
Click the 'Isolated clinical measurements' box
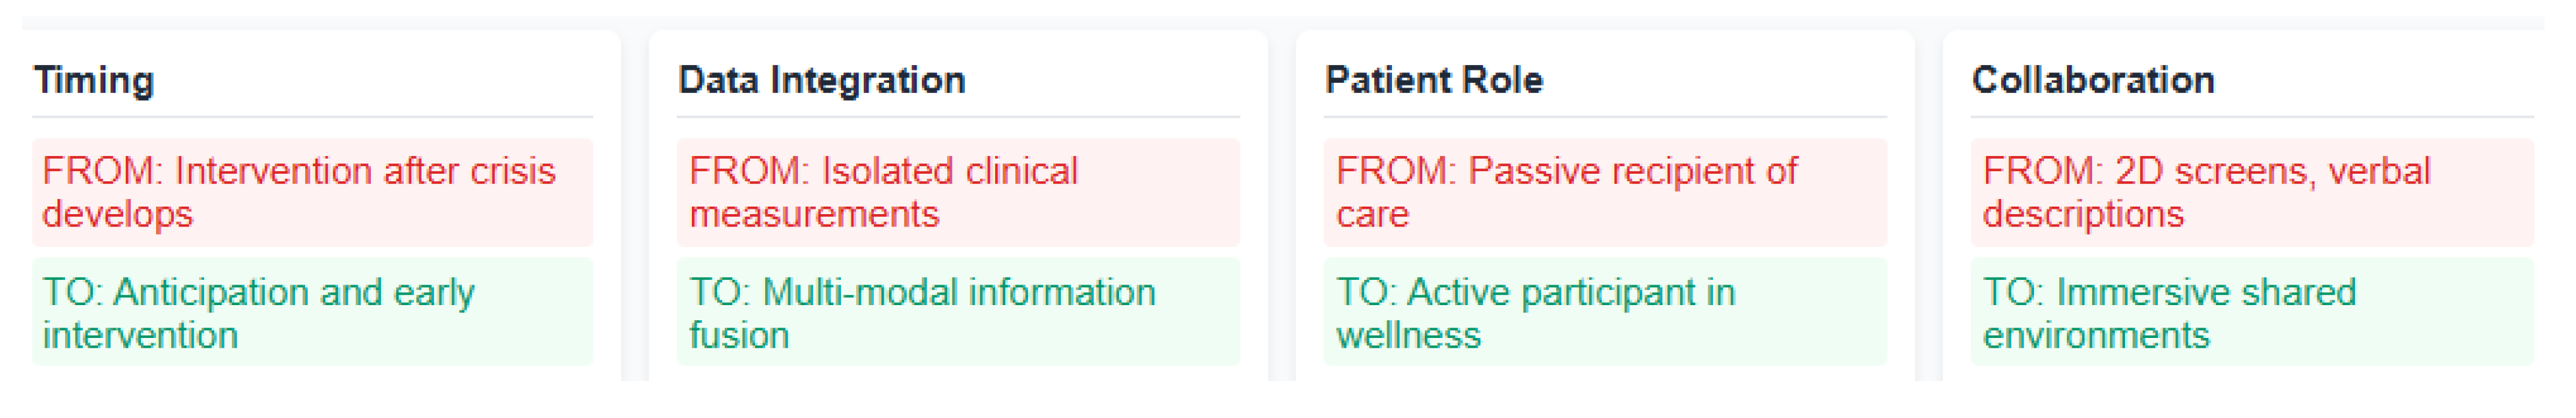(957, 192)
